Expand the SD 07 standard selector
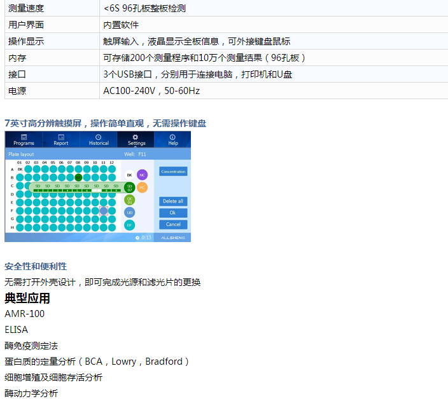 tap(130, 187)
